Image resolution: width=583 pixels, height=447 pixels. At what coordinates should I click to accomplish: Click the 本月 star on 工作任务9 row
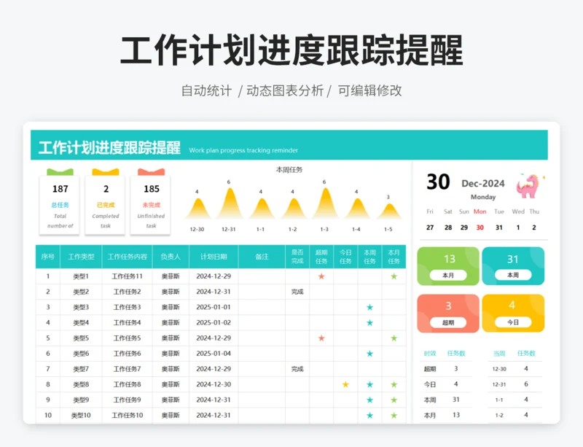coord(394,400)
